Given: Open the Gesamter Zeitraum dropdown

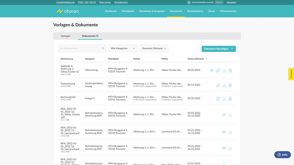Looking at the screenshot, I should [x=154, y=48].
